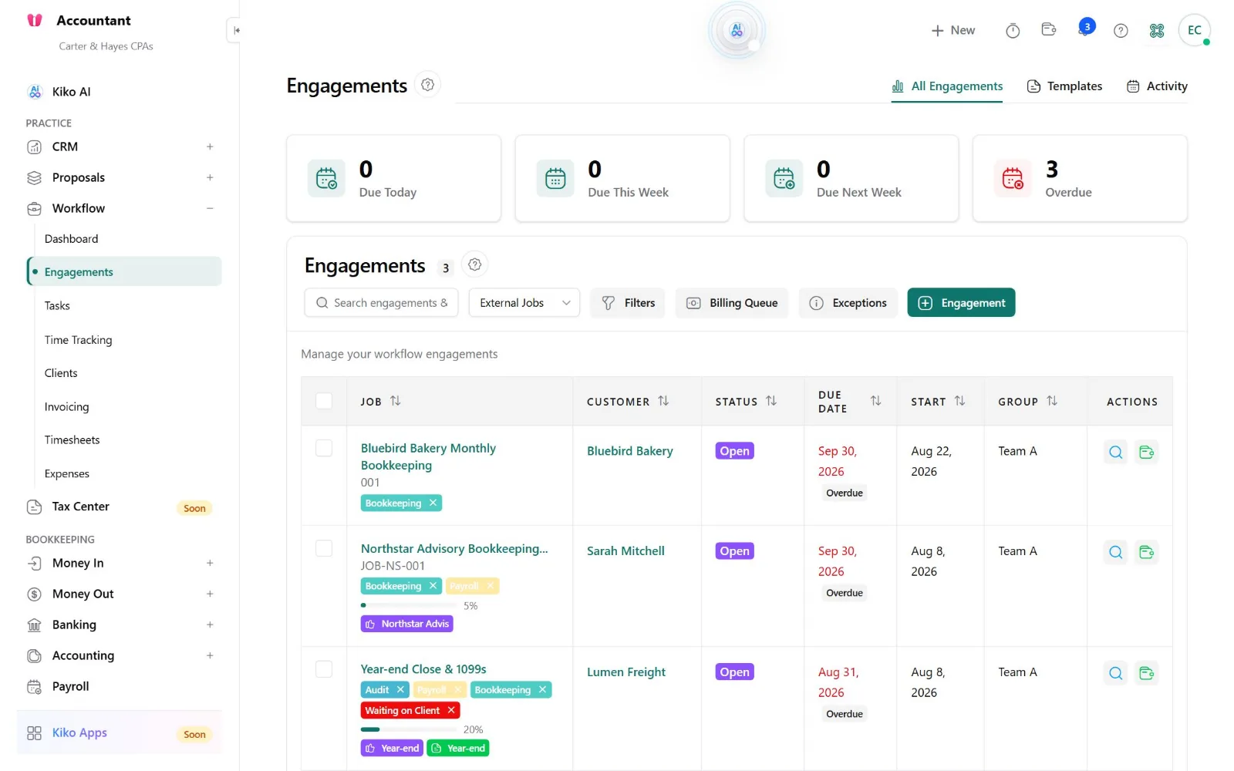
Task: Switch to Activity tab
Action: (1157, 86)
